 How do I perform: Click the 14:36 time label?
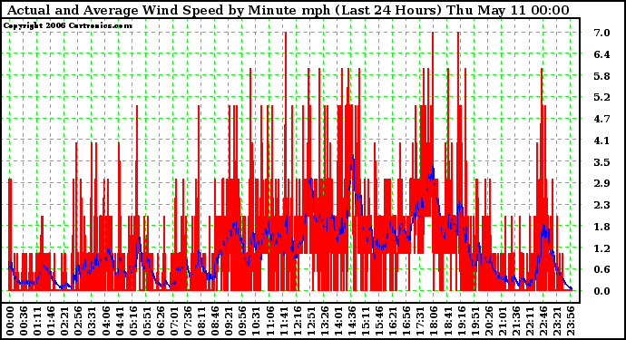[x=351, y=320]
